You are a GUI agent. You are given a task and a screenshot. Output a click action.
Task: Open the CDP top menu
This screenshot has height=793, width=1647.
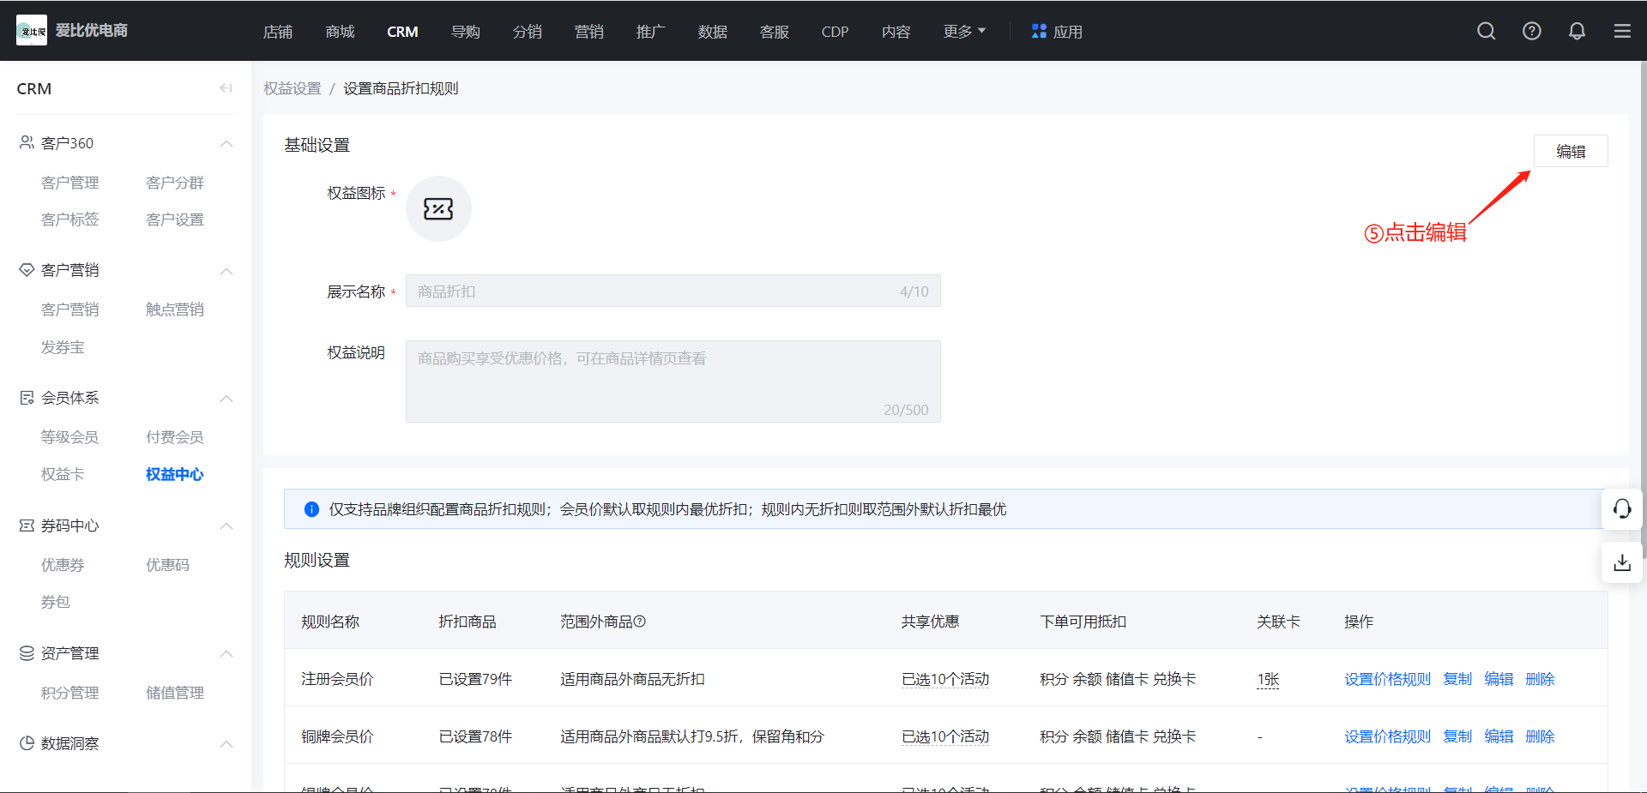click(835, 32)
